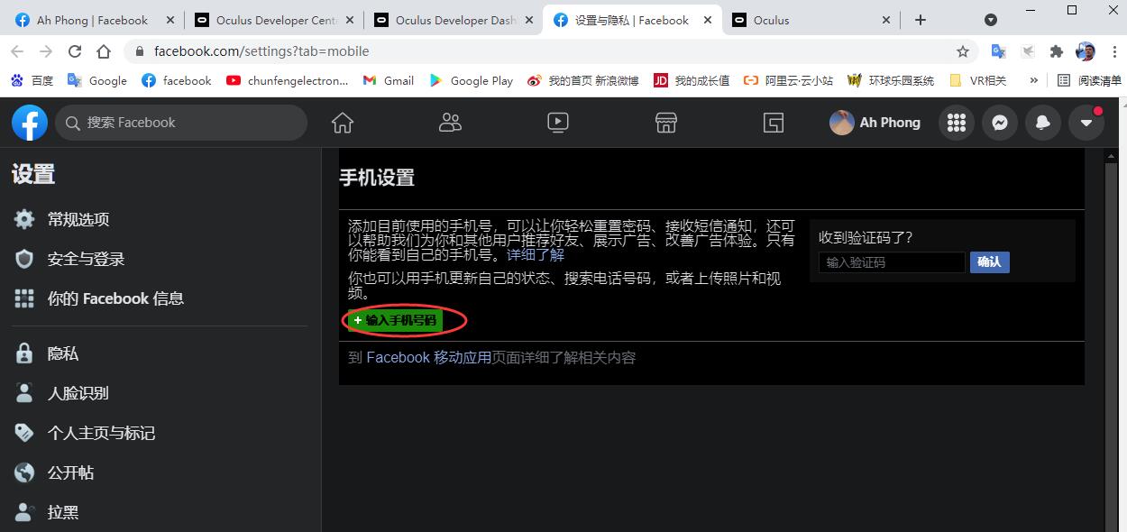Open the Chrome profile avatar
The image size is (1127, 532).
pyautogui.click(x=1086, y=51)
